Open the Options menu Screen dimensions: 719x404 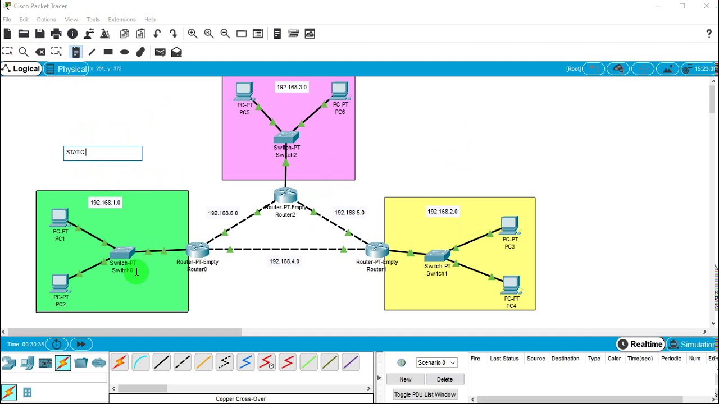click(47, 20)
